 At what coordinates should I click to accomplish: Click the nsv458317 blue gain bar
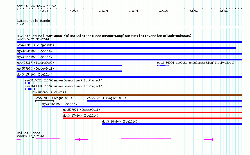pyautogui.click(x=69, y=65)
